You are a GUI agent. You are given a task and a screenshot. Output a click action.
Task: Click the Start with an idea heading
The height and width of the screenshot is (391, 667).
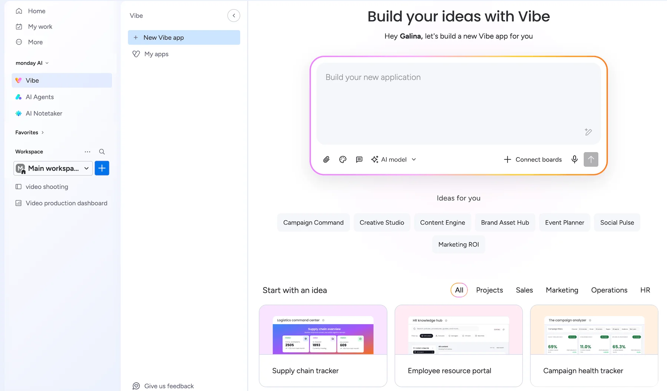(x=295, y=290)
